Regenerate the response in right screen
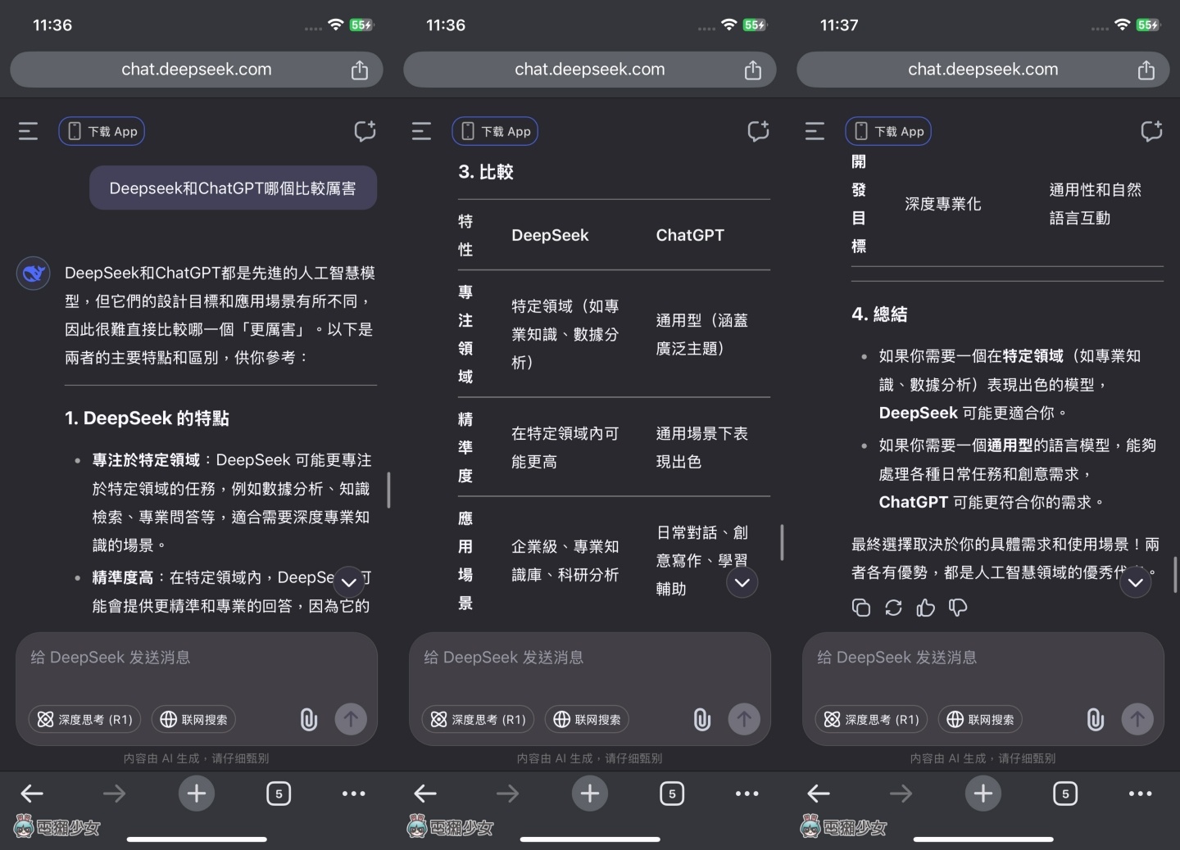 pyautogui.click(x=893, y=608)
